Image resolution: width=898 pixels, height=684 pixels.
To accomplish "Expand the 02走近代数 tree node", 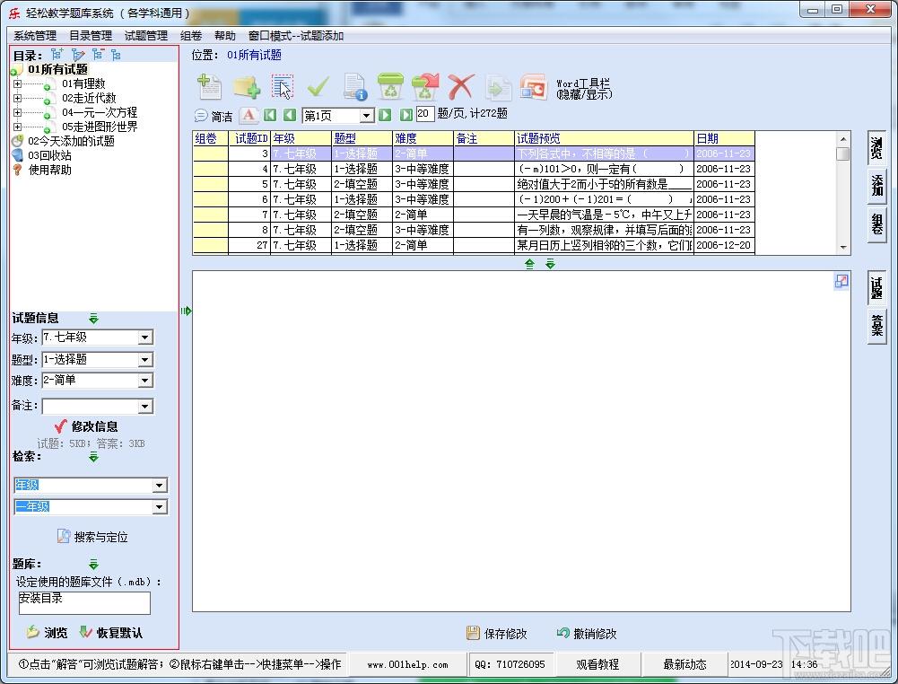I will click(x=17, y=98).
